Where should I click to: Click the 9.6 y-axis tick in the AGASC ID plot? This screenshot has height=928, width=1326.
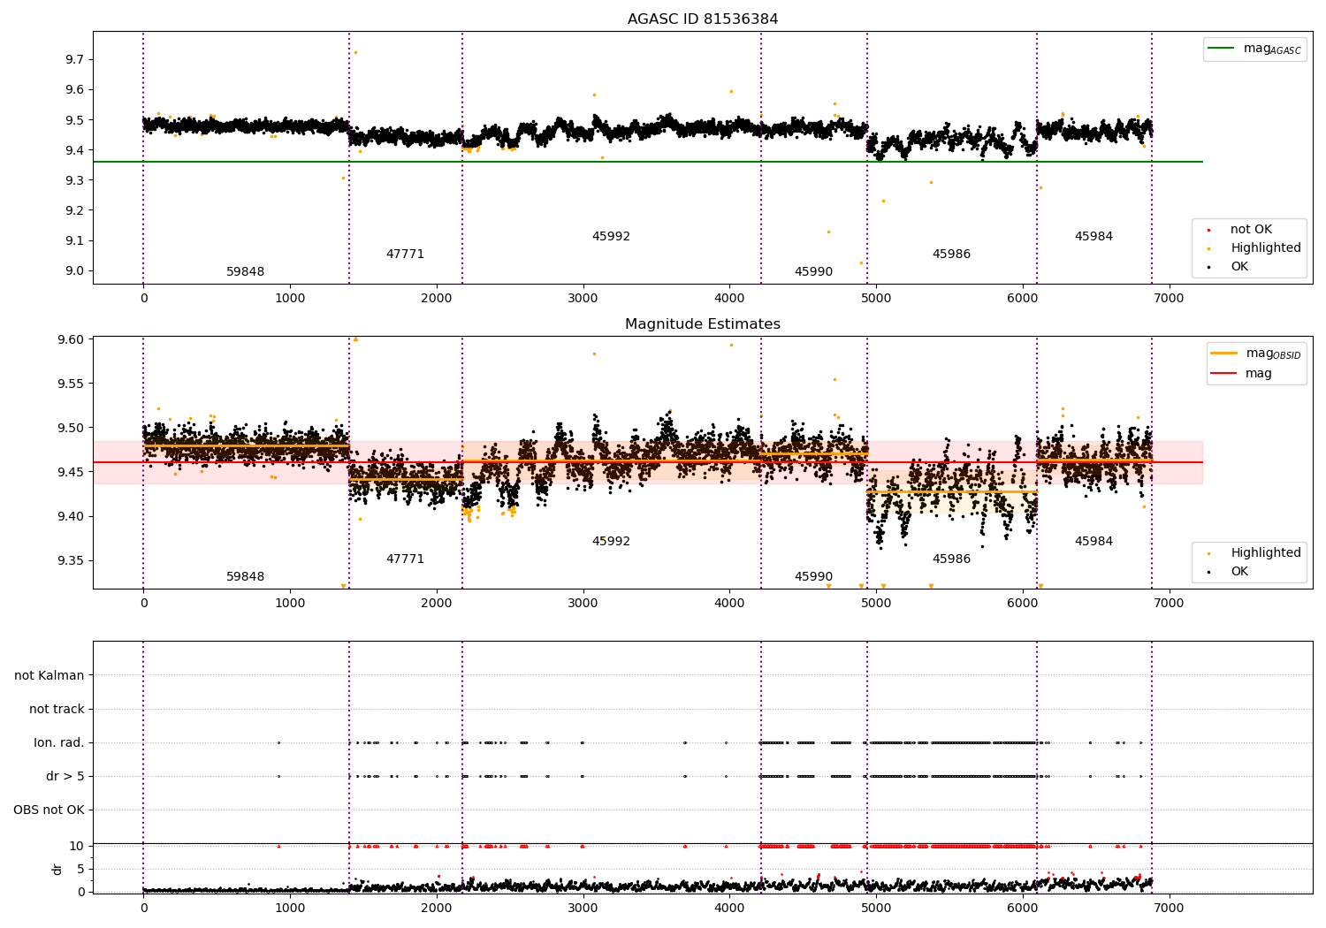pos(74,90)
